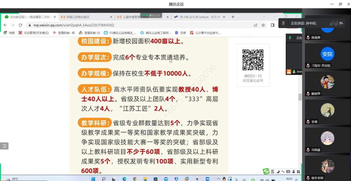This screenshot has width=351, height=181.
Task: Click the Sogou input method S icon
Action: coord(266,172)
